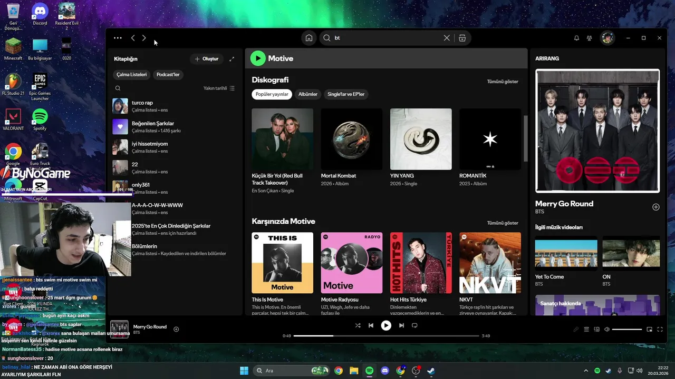Viewport: 675px width, 379px height.
Task: Open the profile avatar menu
Action: click(x=607, y=38)
